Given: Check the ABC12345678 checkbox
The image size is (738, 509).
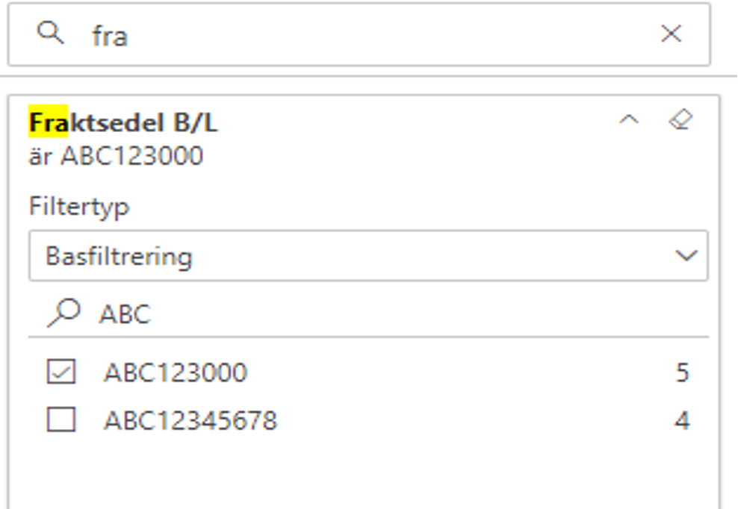Looking at the screenshot, I should (x=61, y=419).
